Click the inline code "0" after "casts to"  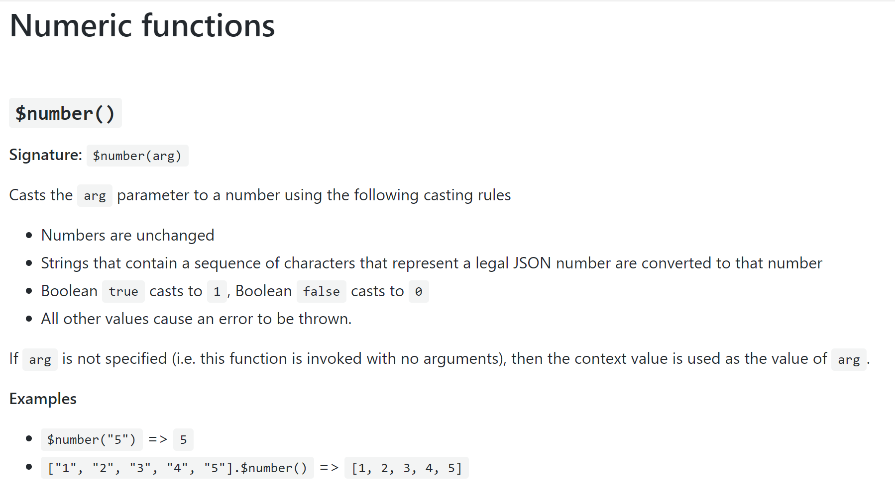[418, 292]
